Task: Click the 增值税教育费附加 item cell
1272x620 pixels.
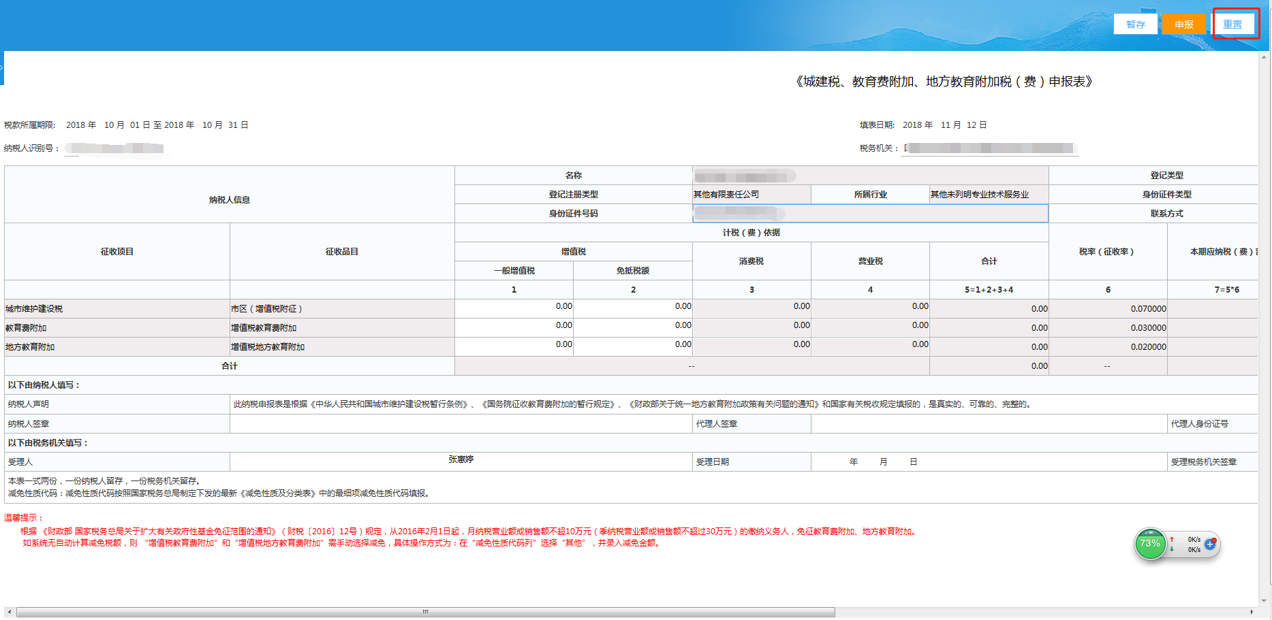Action: [x=342, y=327]
